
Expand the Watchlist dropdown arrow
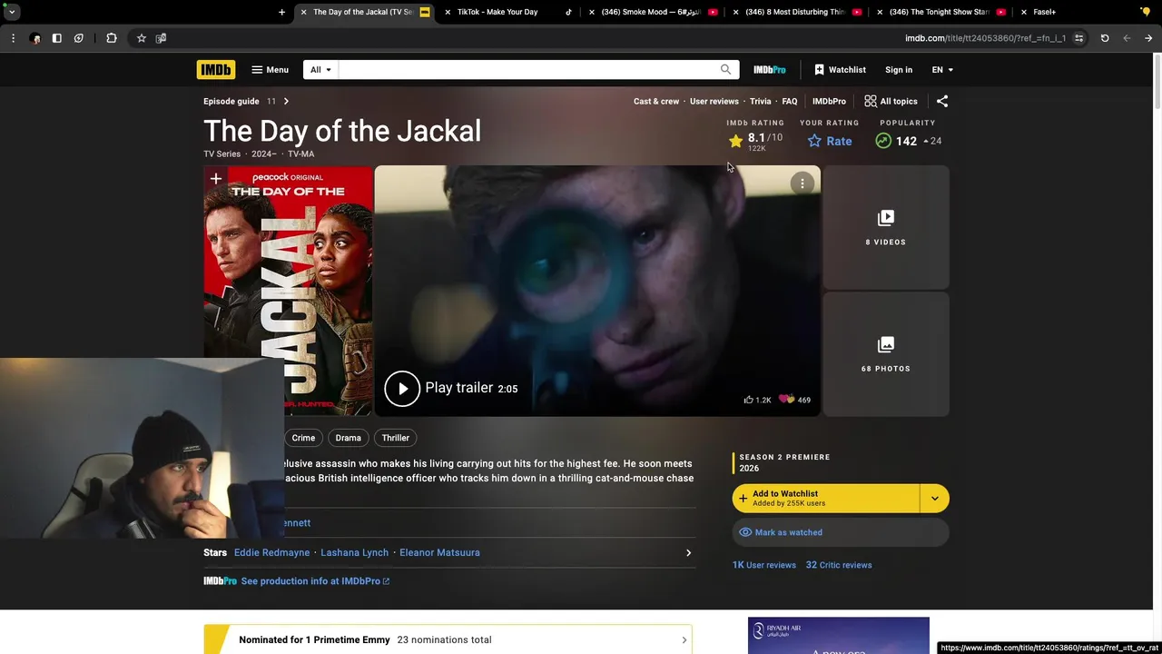(935, 498)
